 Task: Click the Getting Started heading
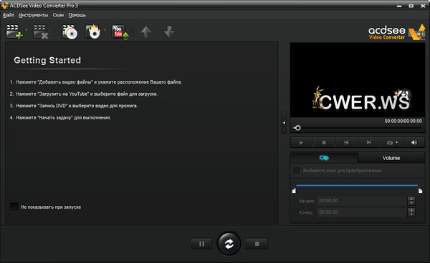click(x=47, y=60)
